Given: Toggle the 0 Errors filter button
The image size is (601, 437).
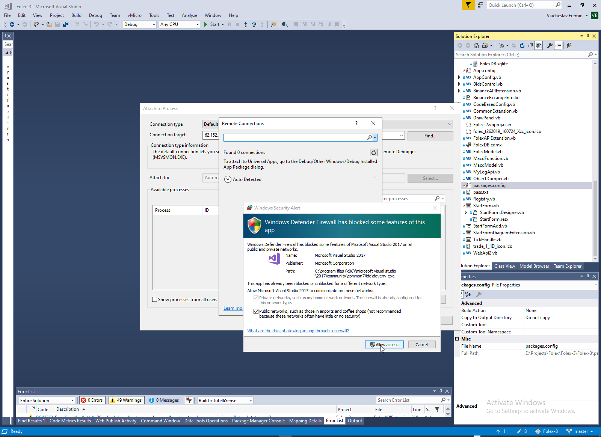Looking at the screenshot, I should tap(92, 400).
